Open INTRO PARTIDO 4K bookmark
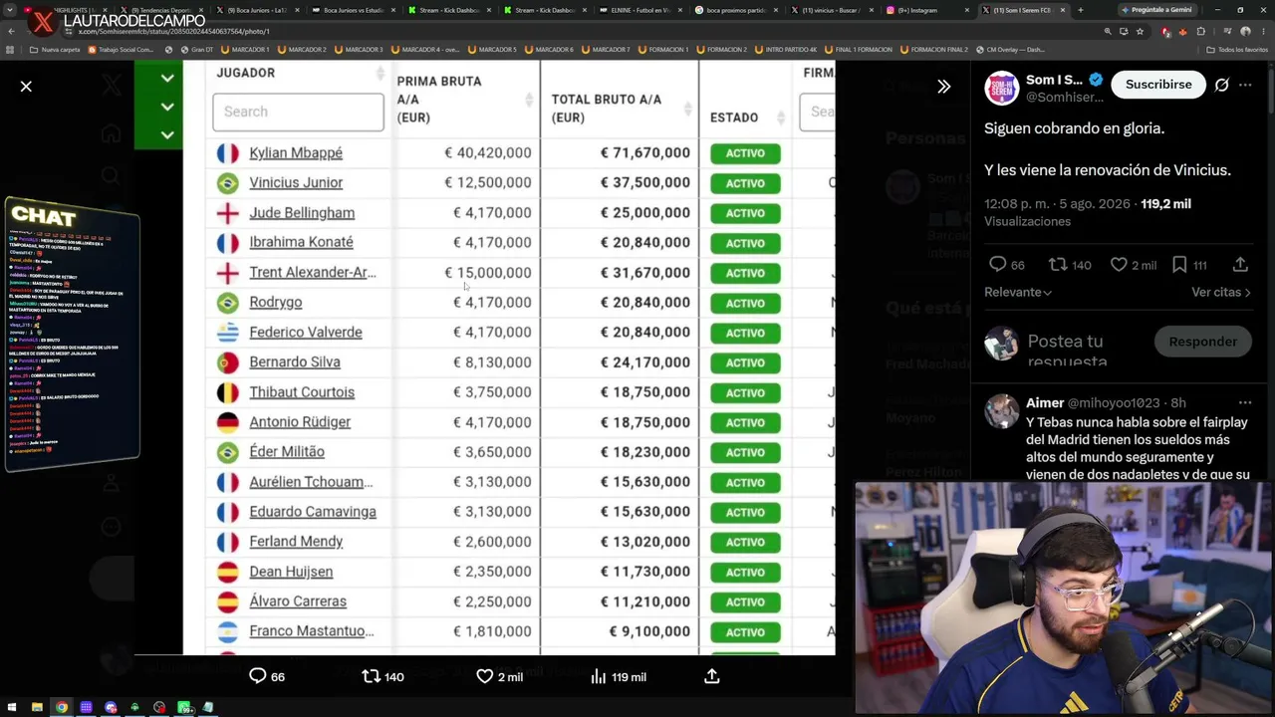 (785, 49)
